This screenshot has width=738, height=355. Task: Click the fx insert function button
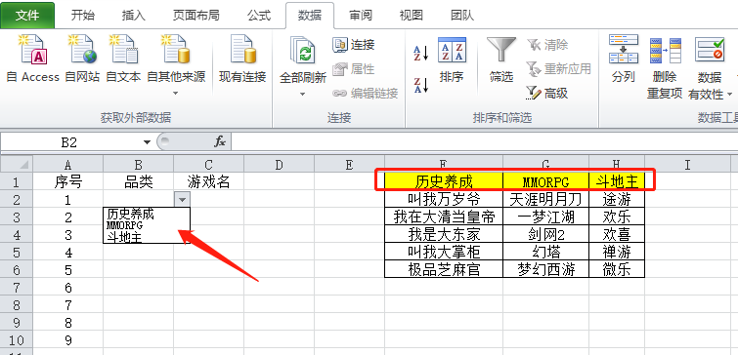coord(220,141)
